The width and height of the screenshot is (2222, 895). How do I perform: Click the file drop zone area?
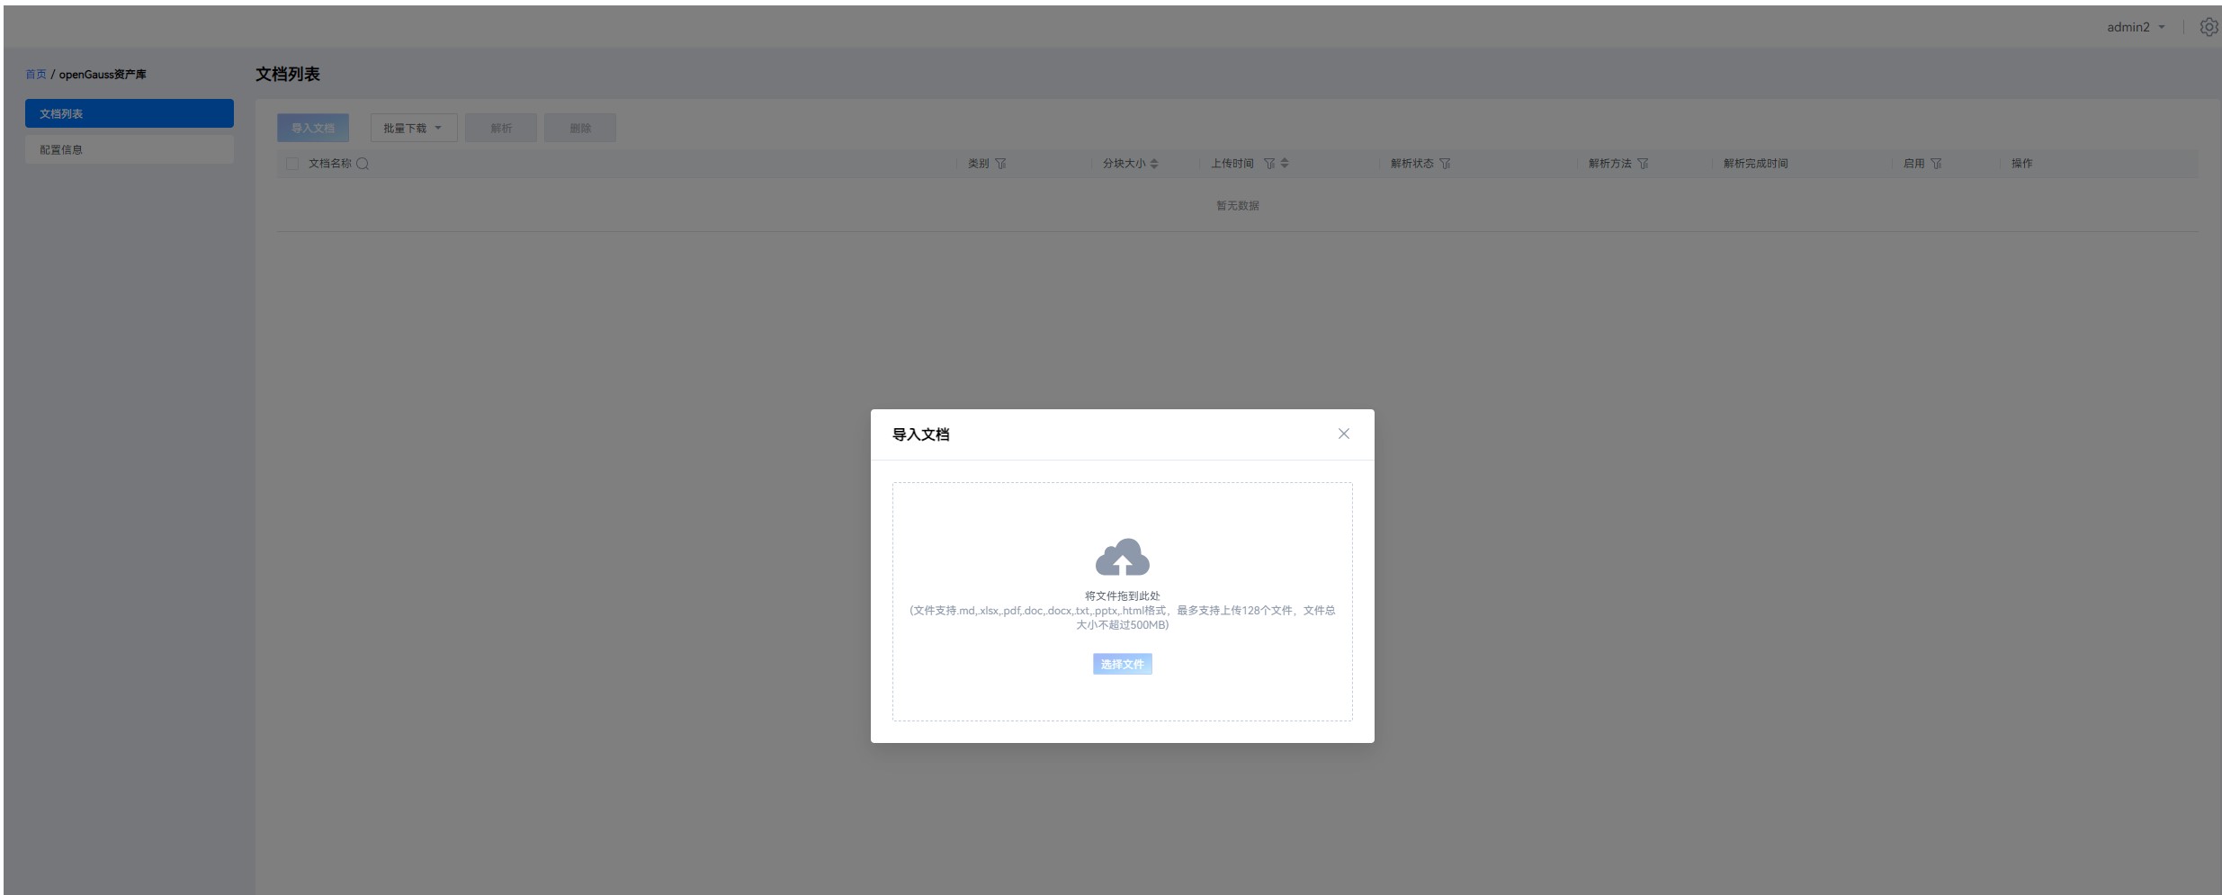click(x=1122, y=602)
